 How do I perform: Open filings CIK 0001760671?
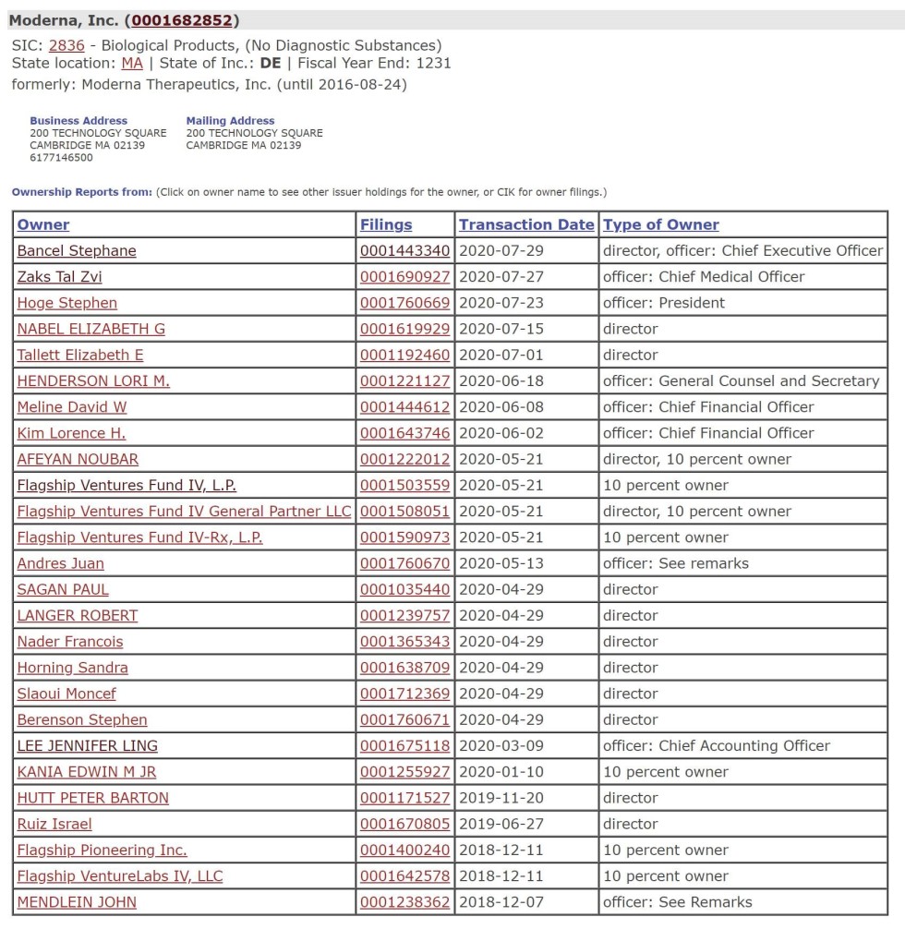click(x=404, y=720)
